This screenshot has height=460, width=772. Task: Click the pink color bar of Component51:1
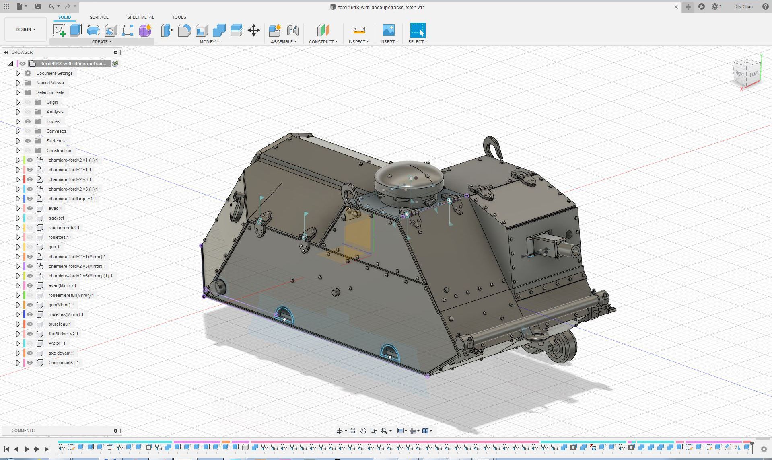click(25, 363)
